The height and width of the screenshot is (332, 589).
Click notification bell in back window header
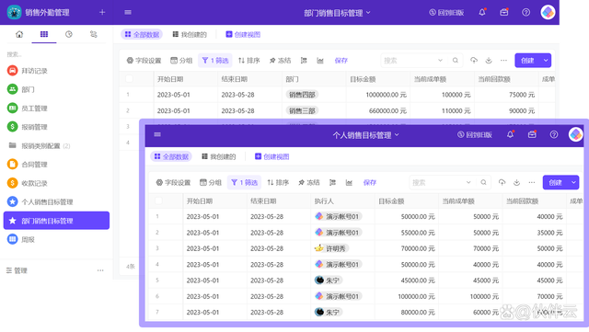(x=482, y=12)
